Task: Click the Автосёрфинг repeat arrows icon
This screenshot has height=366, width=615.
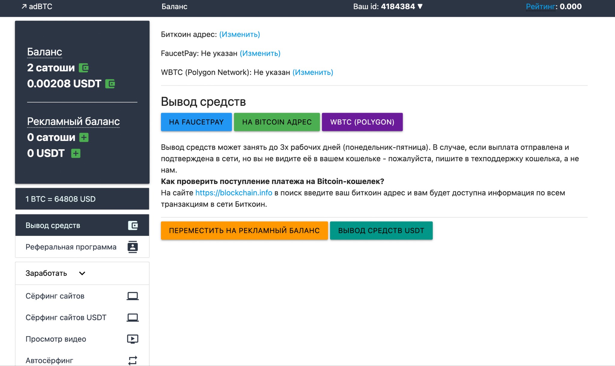Action: (133, 360)
